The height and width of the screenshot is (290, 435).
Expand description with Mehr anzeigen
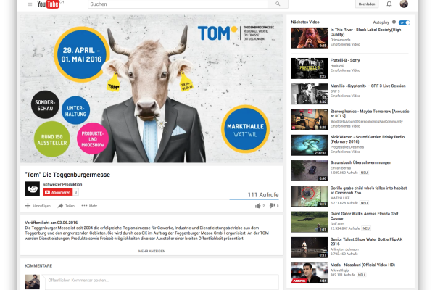tap(152, 251)
